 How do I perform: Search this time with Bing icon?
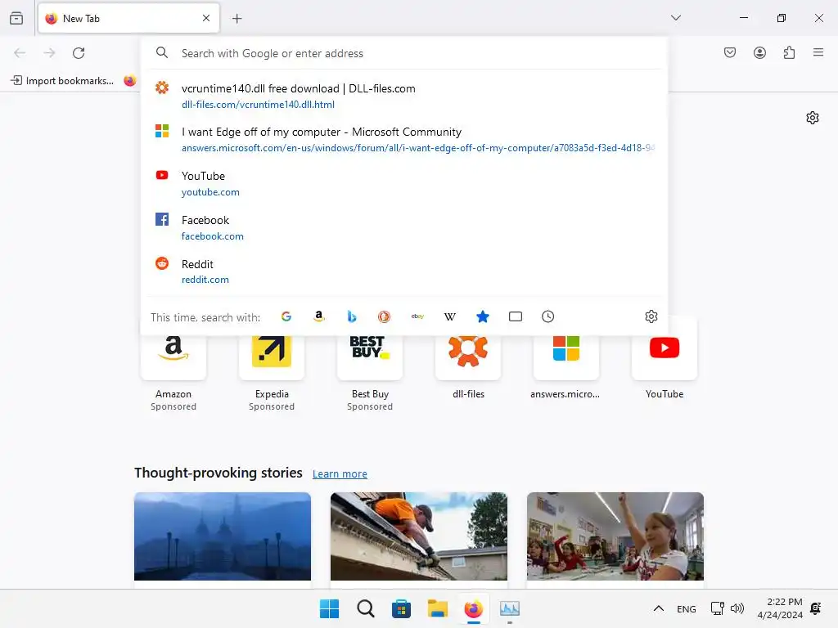tap(352, 316)
